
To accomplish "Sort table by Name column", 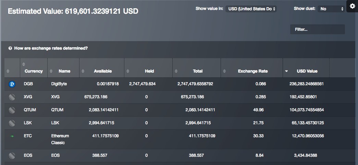I will [63, 68].
